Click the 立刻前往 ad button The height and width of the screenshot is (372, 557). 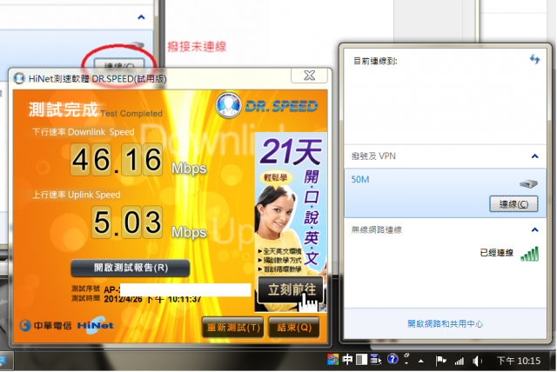pyautogui.click(x=292, y=289)
